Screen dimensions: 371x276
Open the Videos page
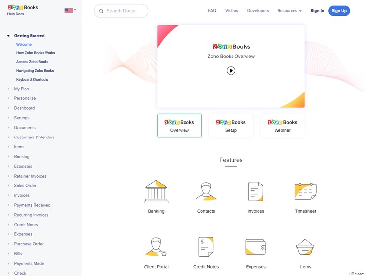pyautogui.click(x=232, y=11)
